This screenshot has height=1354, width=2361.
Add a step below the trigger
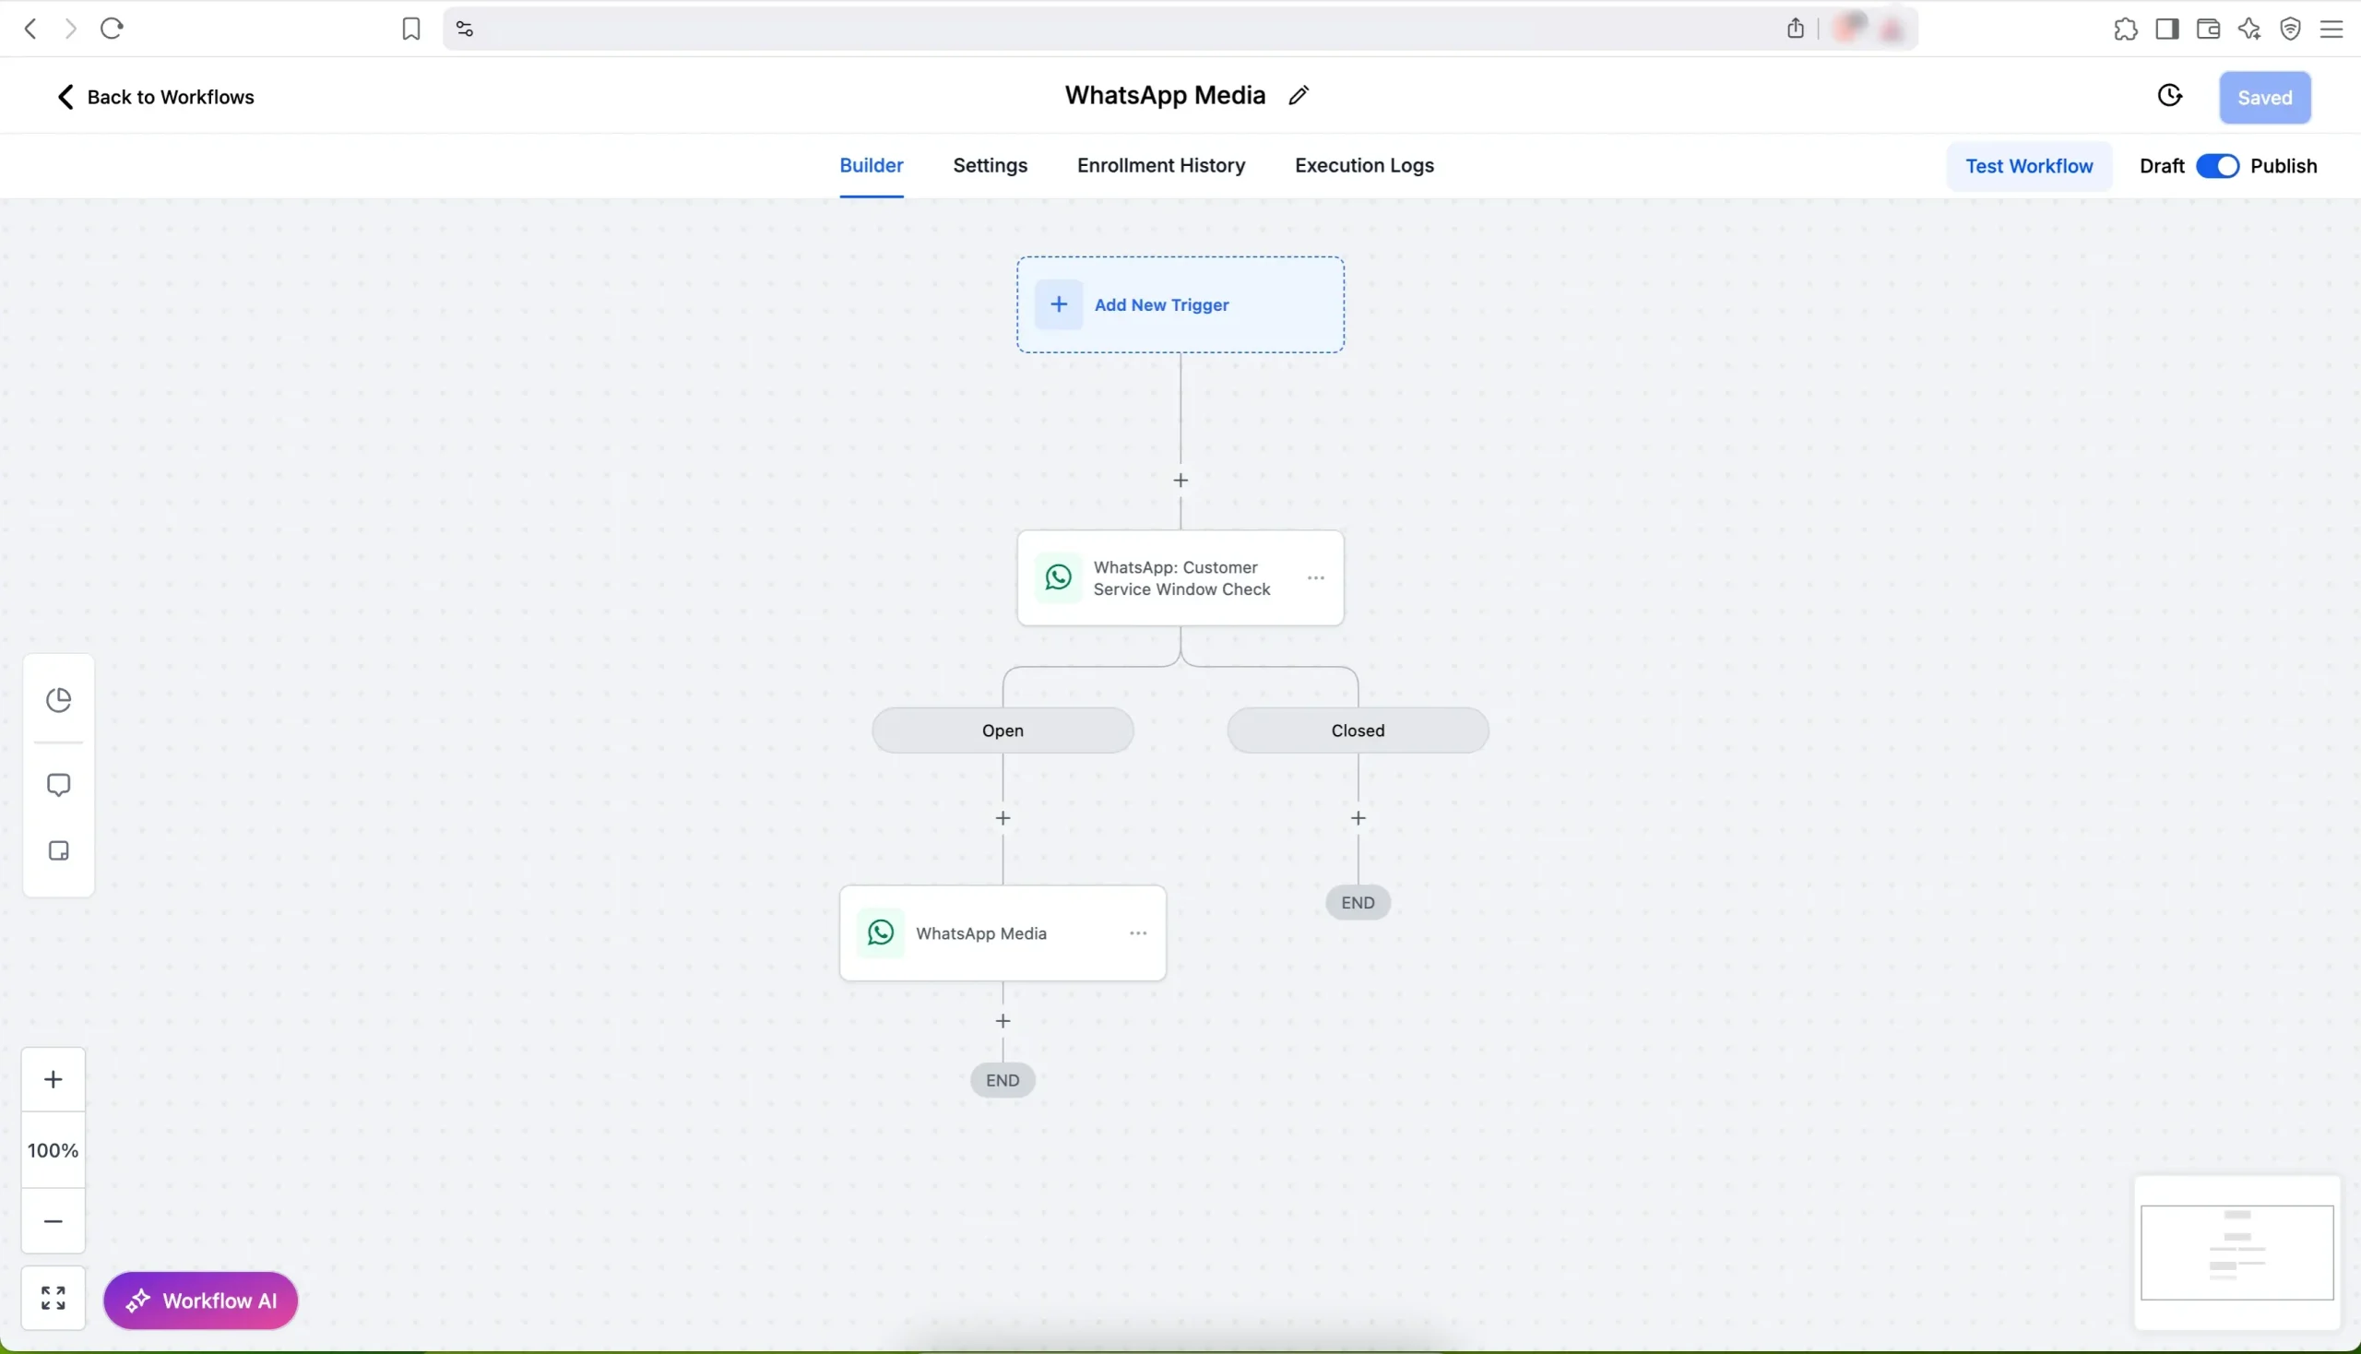tap(1181, 481)
